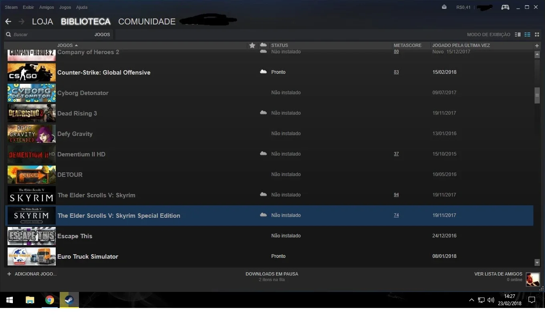Open the Windows action center notifications
This screenshot has height=318, width=545.
(x=532, y=300)
